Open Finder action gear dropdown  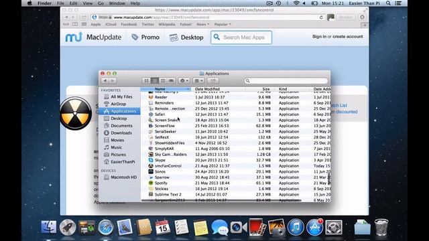(184, 80)
